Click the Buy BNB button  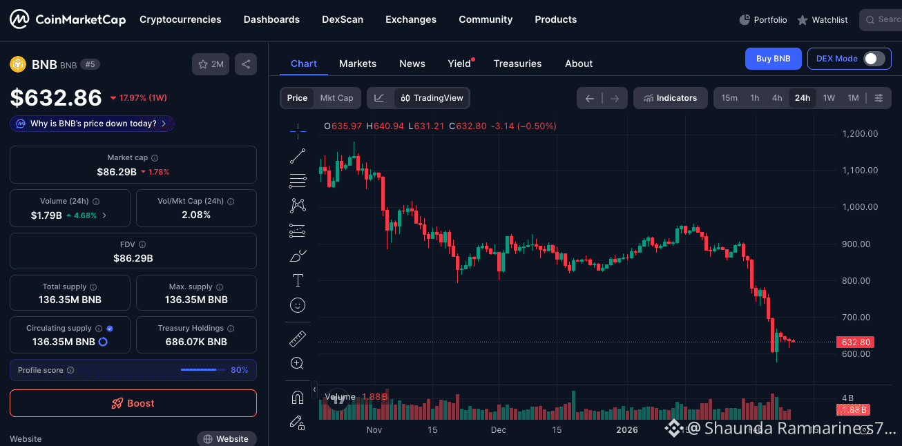(x=773, y=59)
